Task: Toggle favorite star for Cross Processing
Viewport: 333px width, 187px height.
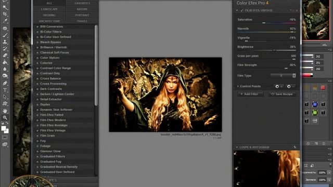Action: [37, 84]
